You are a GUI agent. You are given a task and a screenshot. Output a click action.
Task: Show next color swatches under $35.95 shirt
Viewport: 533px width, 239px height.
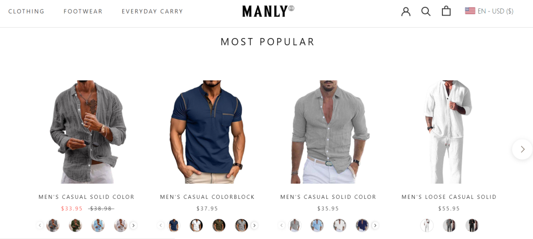[x=375, y=225]
